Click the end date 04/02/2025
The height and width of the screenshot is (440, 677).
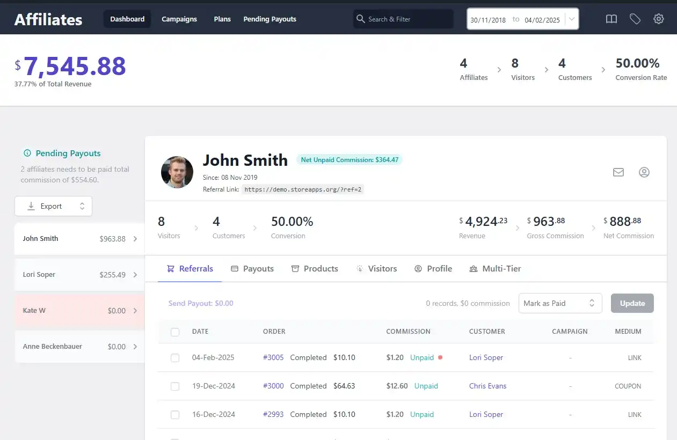(542, 20)
